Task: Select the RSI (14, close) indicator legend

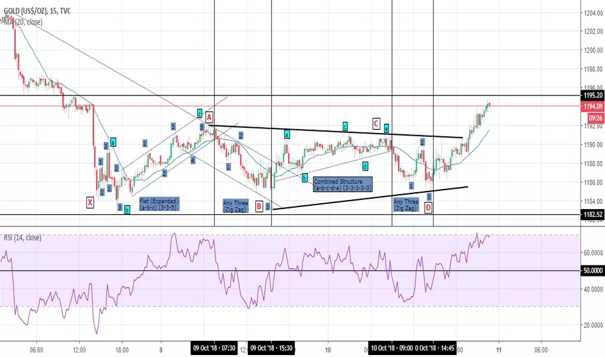Action: click(x=22, y=238)
